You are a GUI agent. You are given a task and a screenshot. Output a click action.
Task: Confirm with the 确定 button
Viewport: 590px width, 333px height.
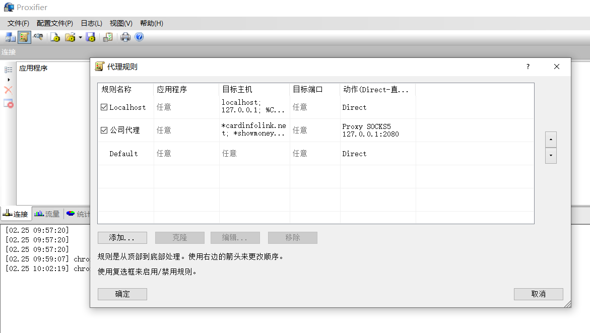click(x=122, y=294)
